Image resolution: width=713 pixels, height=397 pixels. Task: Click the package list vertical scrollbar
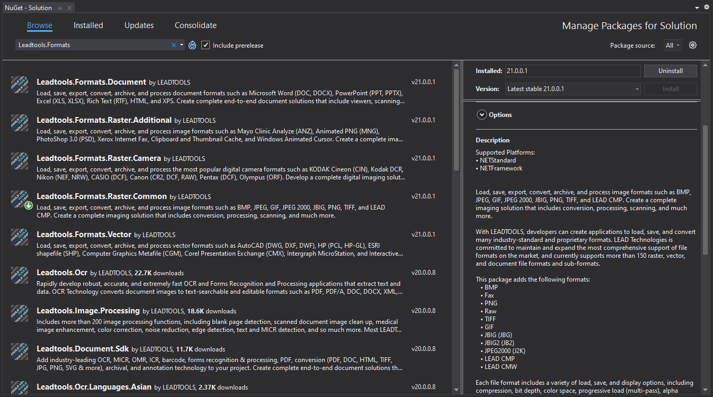point(456,120)
